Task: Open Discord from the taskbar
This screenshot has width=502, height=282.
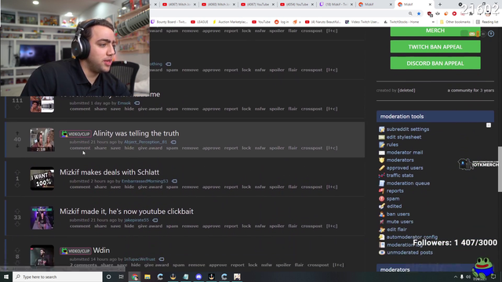Action: (198, 277)
